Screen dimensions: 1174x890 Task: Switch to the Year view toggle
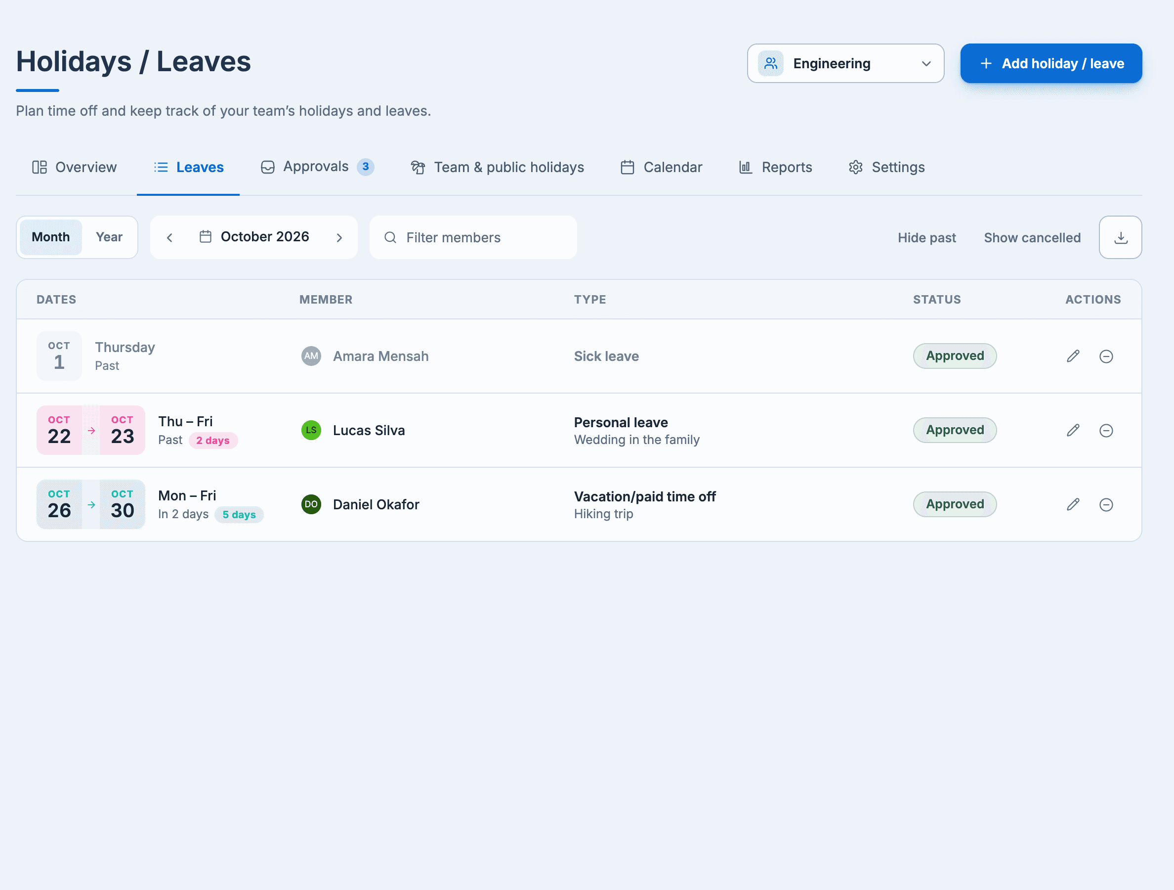pos(109,237)
